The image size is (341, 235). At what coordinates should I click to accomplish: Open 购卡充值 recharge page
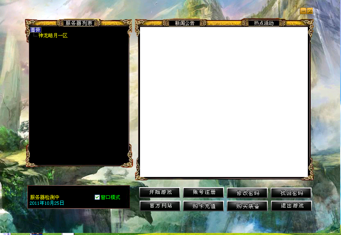point(203,206)
